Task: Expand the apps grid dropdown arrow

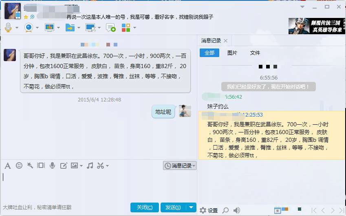Action: [134, 28]
